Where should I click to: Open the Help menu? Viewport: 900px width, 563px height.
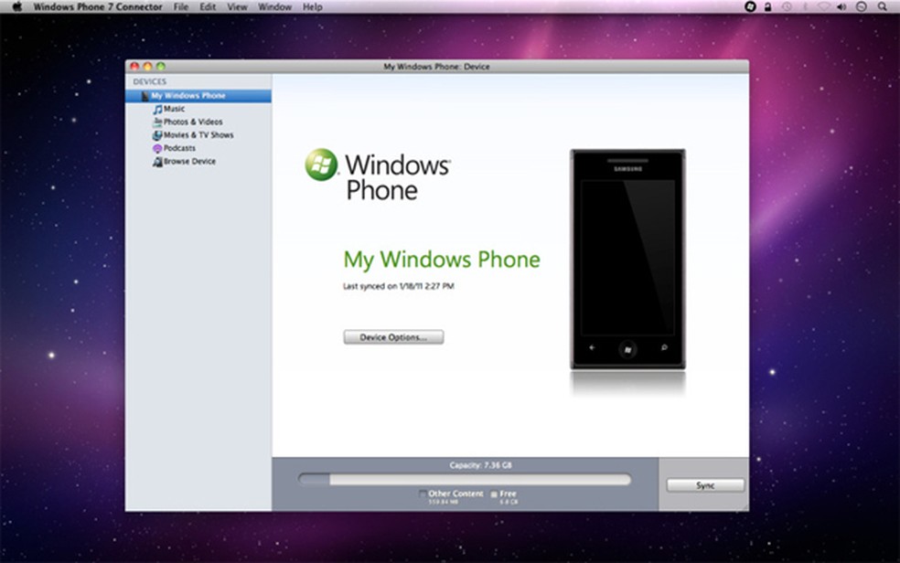click(x=312, y=6)
